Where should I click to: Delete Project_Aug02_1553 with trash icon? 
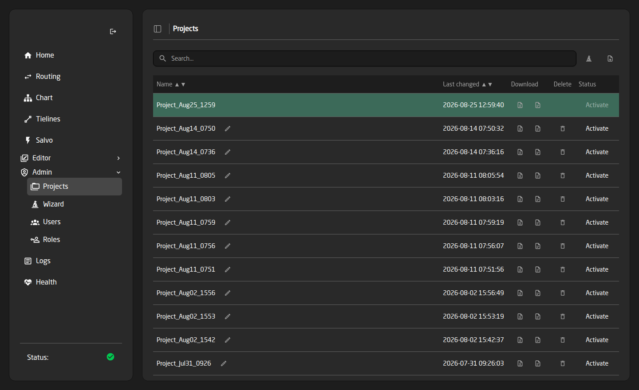(x=563, y=316)
